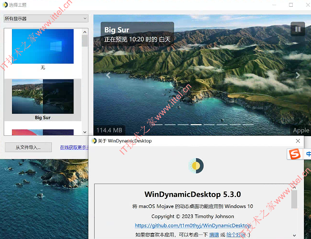Close the 关于 WinDynamicDesktop dialog
Image resolution: width=311 pixels, height=239 pixels.
coord(298,141)
